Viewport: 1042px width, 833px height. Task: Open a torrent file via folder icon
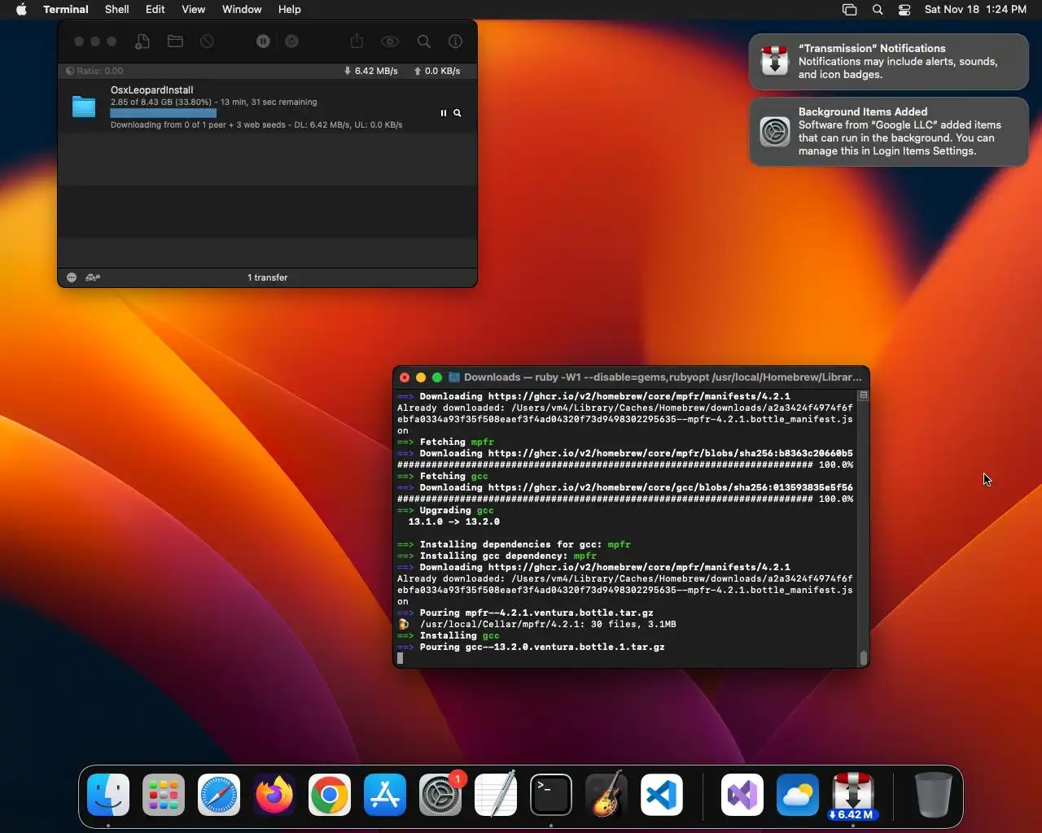point(175,41)
